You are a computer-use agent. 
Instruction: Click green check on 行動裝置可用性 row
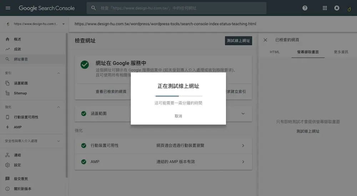(84, 146)
